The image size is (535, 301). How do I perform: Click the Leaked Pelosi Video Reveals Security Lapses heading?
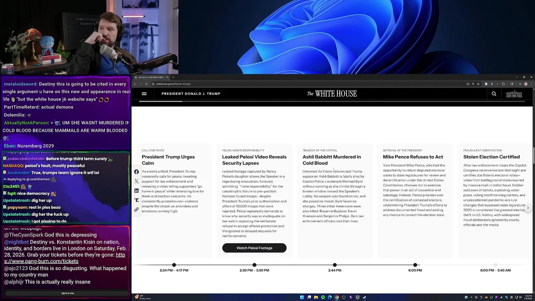254,160
